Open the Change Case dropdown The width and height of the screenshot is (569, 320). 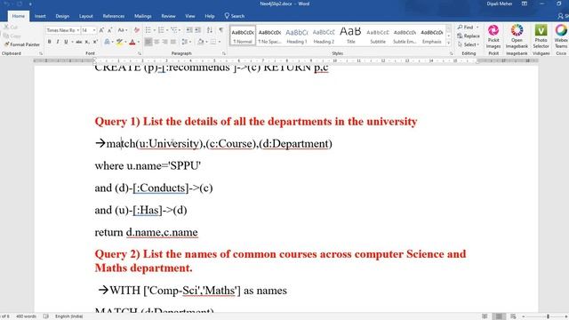click(x=122, y=30)
